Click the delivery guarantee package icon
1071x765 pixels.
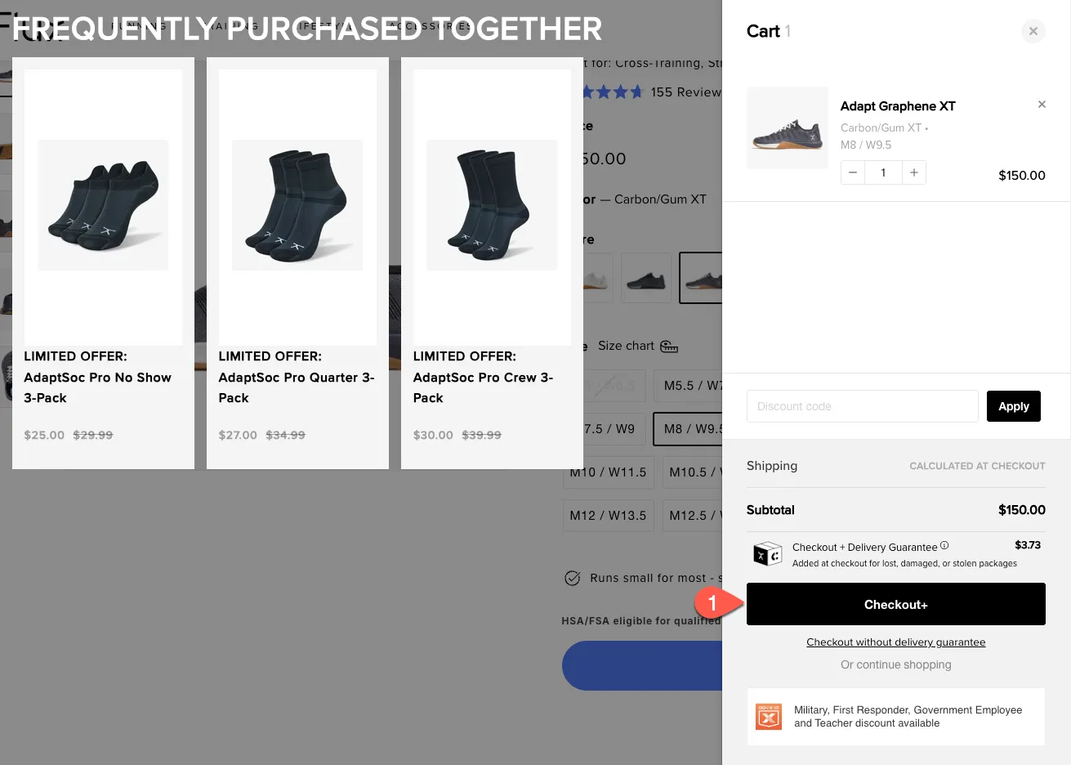[x=767, y=554]
